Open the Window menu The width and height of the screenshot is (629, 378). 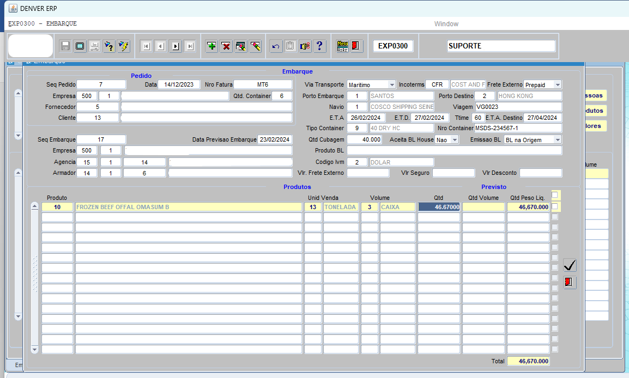pyautogui.click(x=446, y=23)
